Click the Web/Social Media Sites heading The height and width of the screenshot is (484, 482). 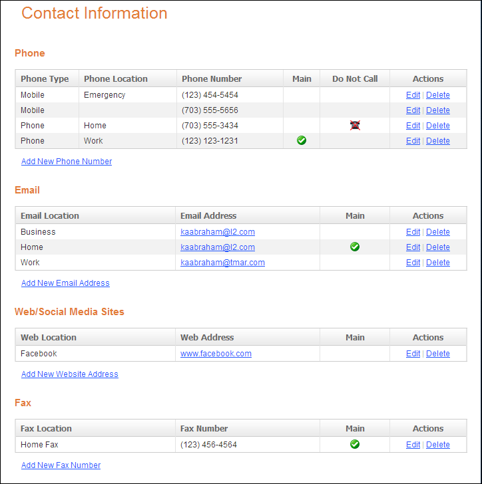tap(69, 312)
